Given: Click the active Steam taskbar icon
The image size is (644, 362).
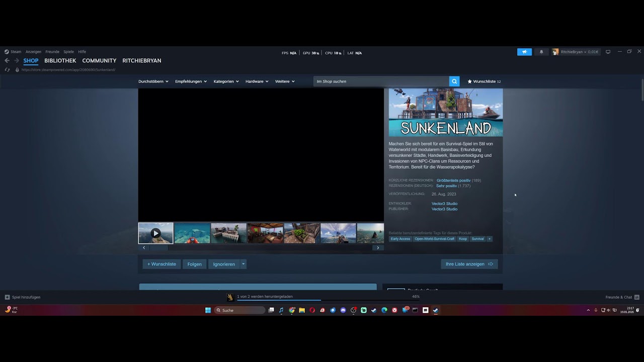Looking at the screenshot, I should coord(436,310).
